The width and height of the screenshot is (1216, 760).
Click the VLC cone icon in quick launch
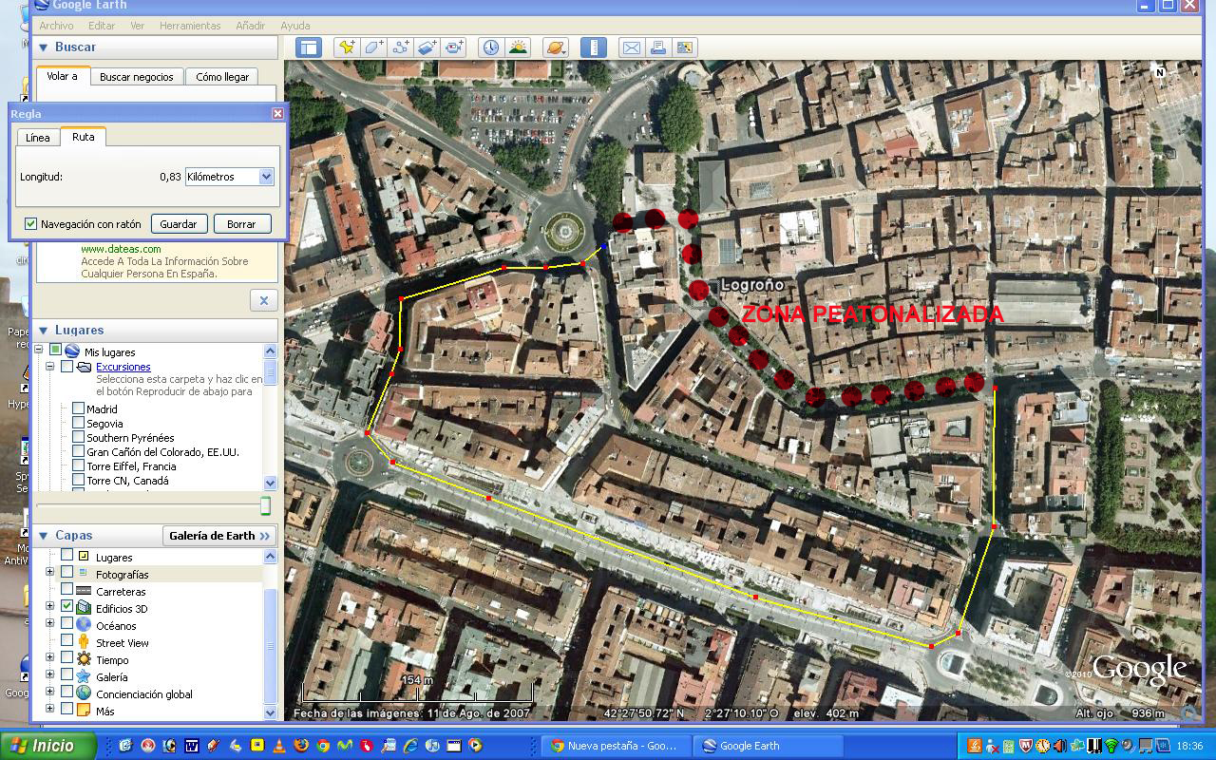[279, 746]
